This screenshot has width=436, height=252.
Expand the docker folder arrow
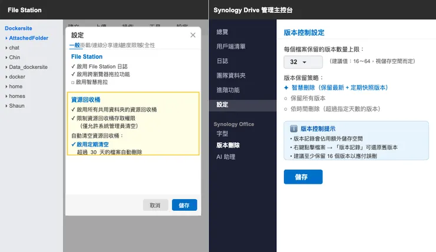pos(6,77)
